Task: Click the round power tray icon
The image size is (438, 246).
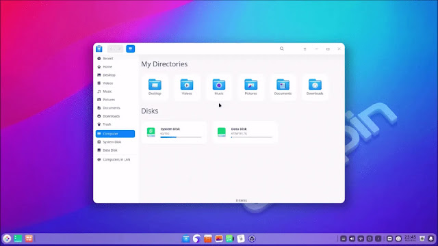Action: click(x=398, y=238)
